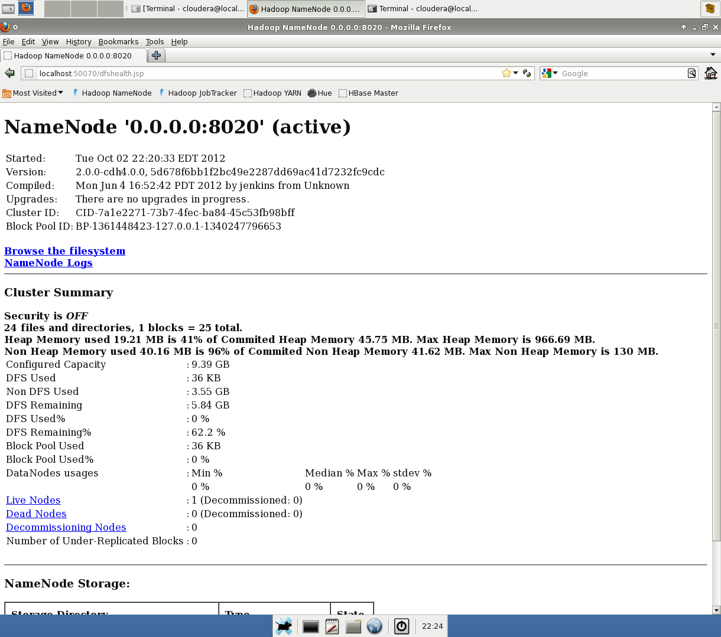
Task: Open the HBase Master bookmark
Action: [x=368, y=93]
